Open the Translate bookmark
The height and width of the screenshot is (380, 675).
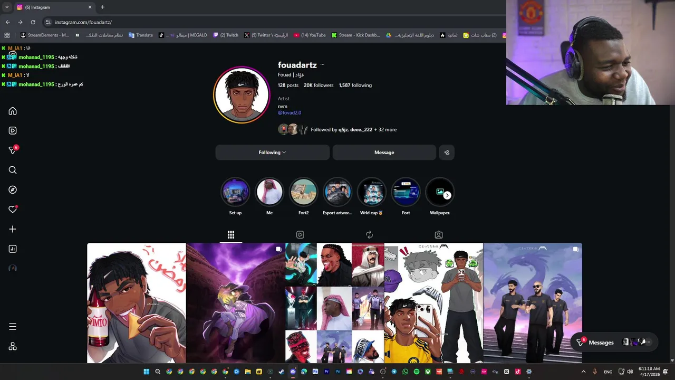pyautogui.click(x=140, y=35)
